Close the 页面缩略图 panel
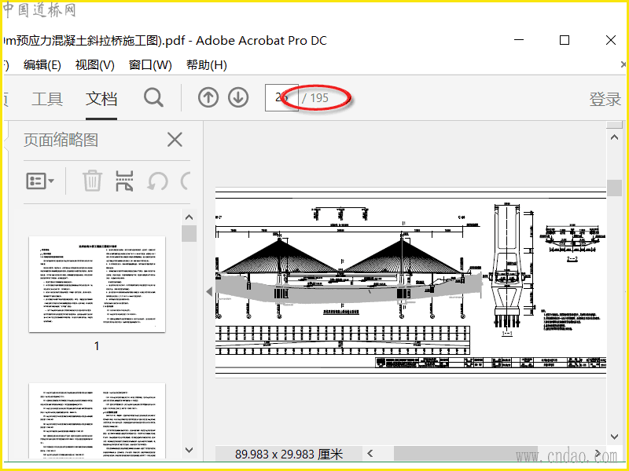 175,140
